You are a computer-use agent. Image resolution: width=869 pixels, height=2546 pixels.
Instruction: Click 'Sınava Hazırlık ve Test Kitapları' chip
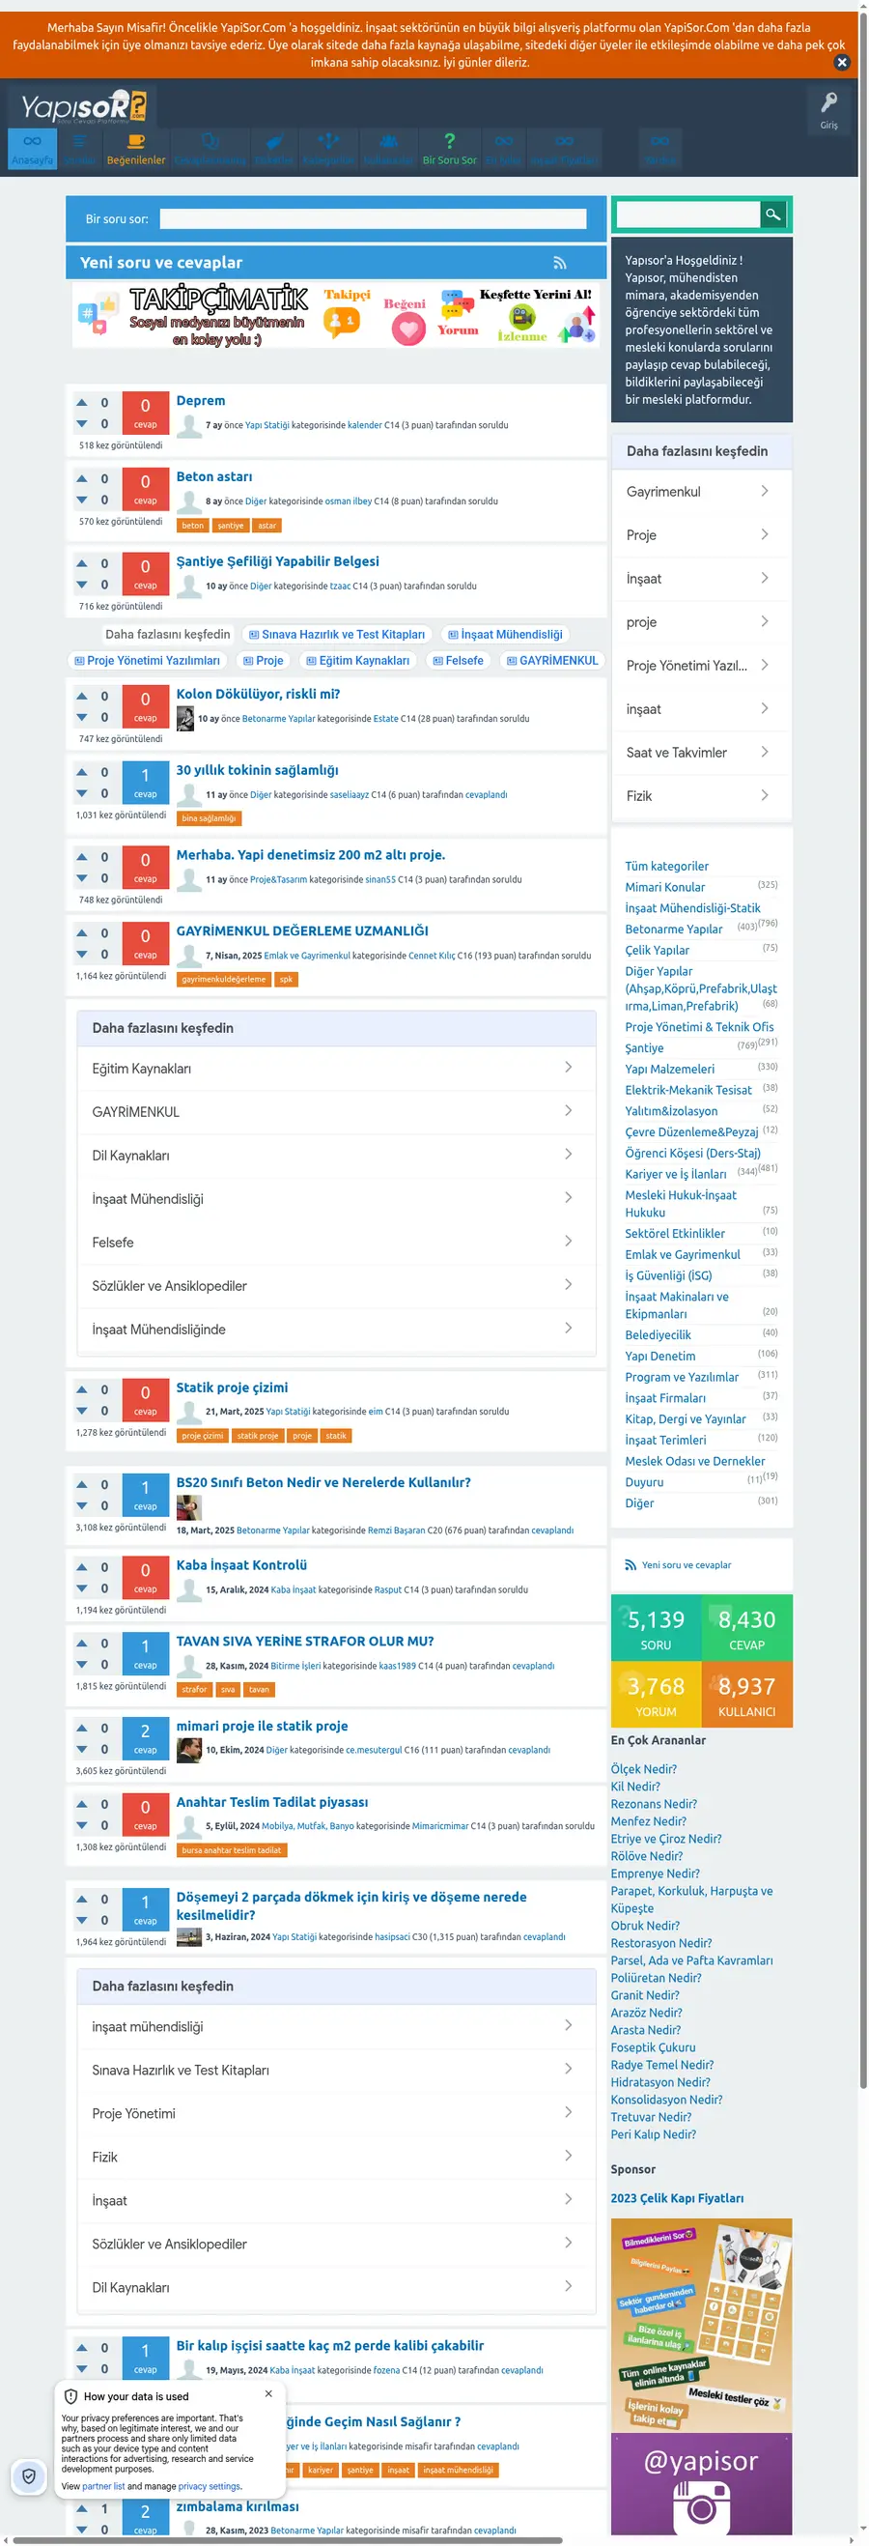(337, 635)
